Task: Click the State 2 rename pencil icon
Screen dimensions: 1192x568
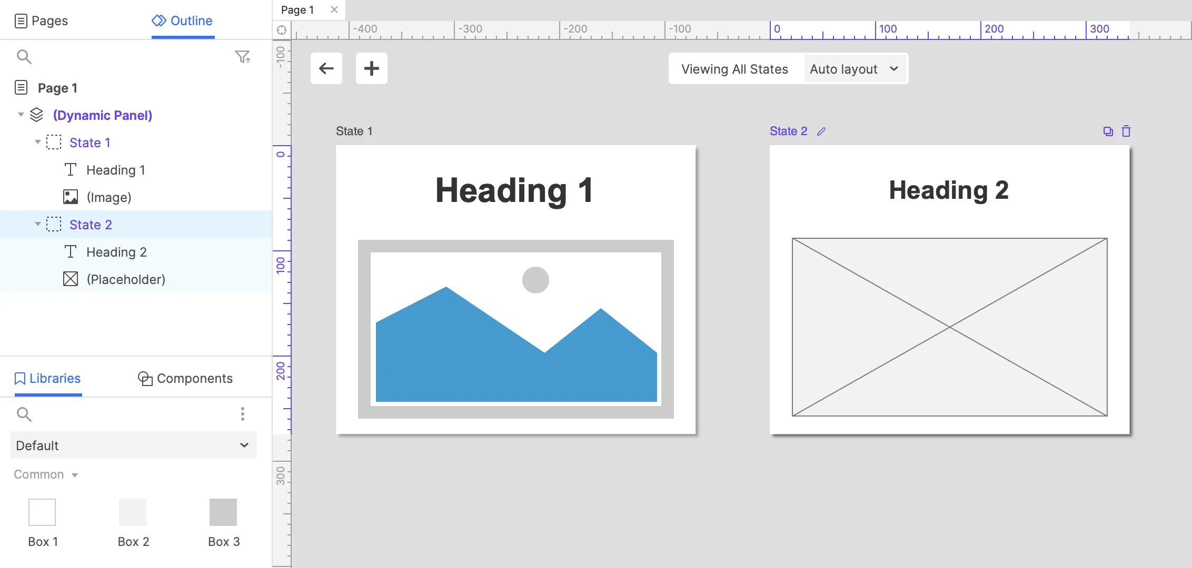Action: pos(821,131)
